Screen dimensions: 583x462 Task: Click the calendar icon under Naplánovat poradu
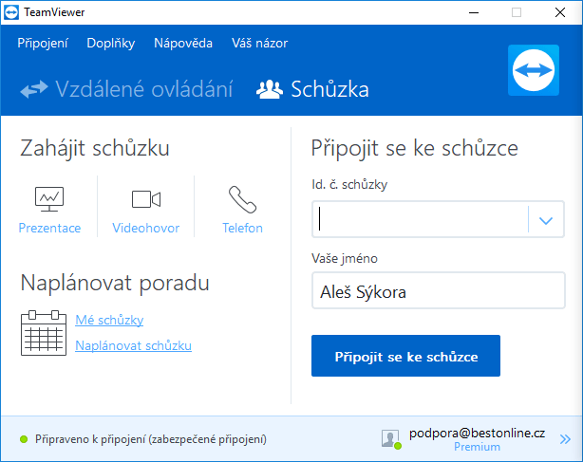[x=44, y=333]
